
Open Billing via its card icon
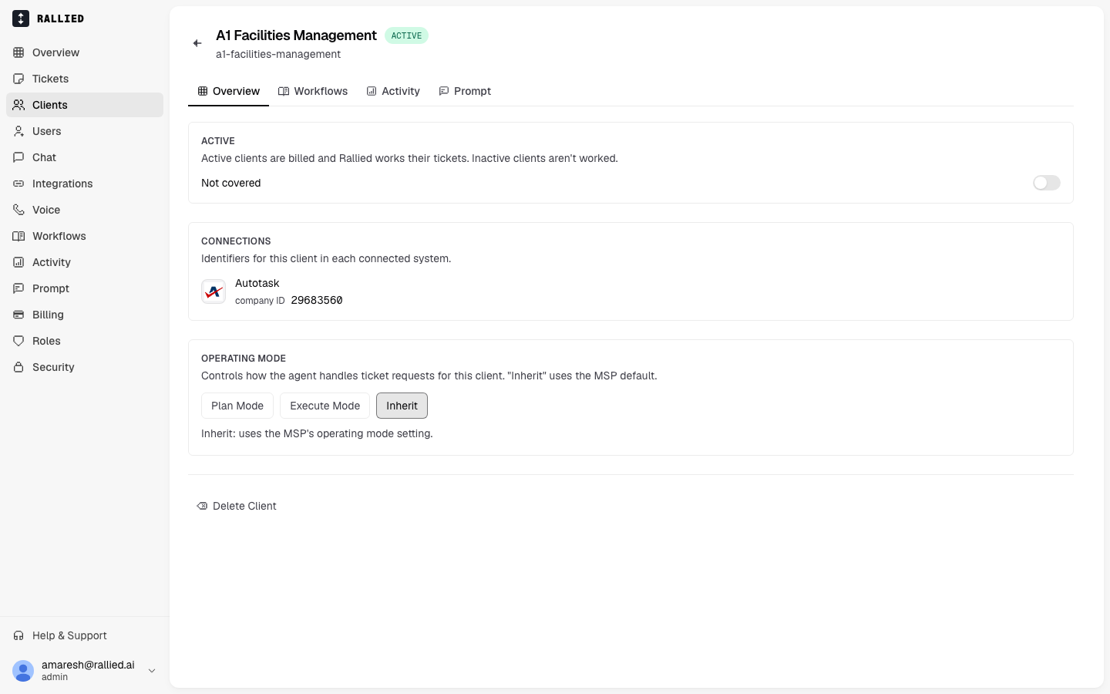pos(18,315)
